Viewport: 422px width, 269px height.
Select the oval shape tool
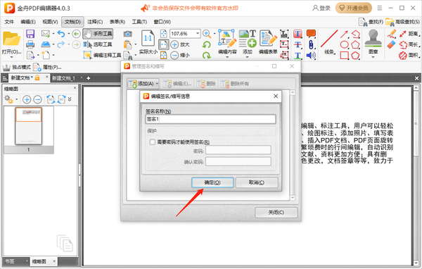(x=344, y=44)
